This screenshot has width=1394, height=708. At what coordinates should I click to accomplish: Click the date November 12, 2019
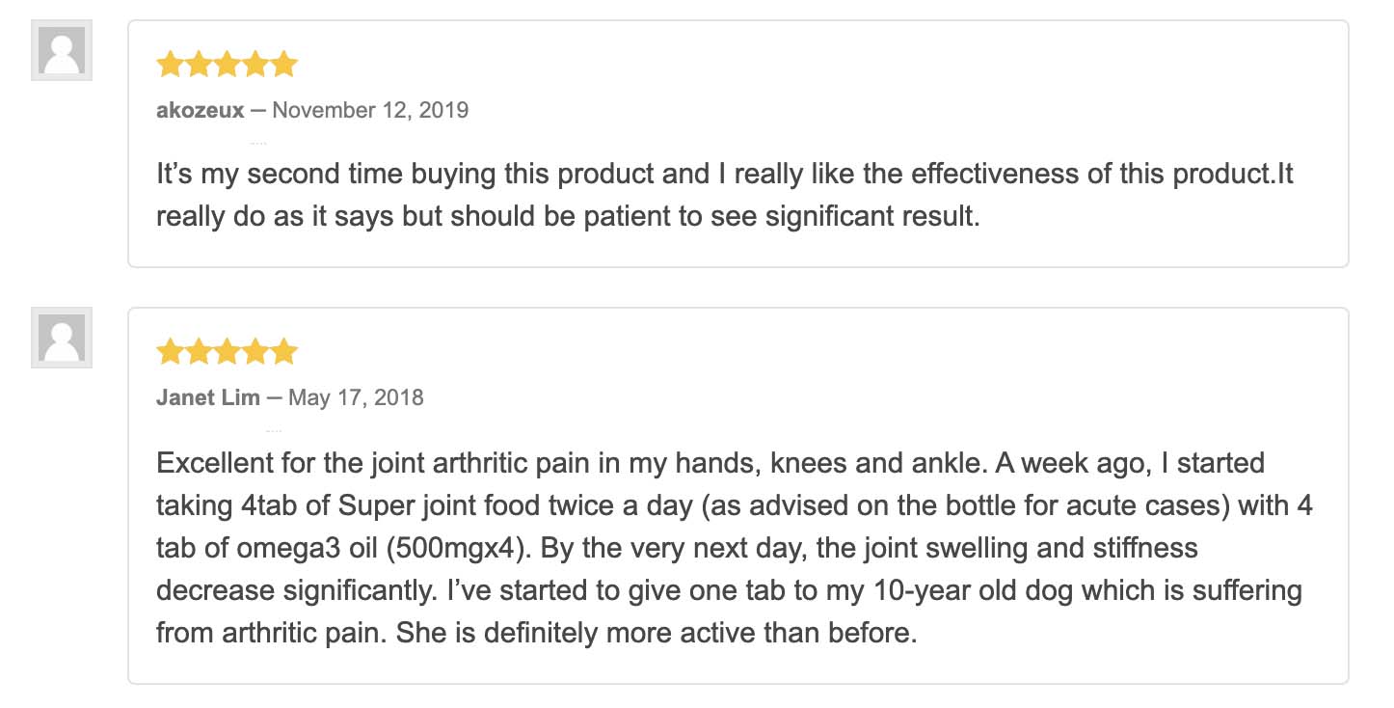(370, 110)
